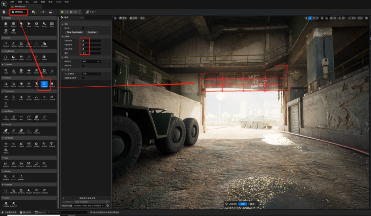The width and height of the screenshot is (371, 216).
Task: Open the interpolation type dropdown
Action: click(91, 61)
